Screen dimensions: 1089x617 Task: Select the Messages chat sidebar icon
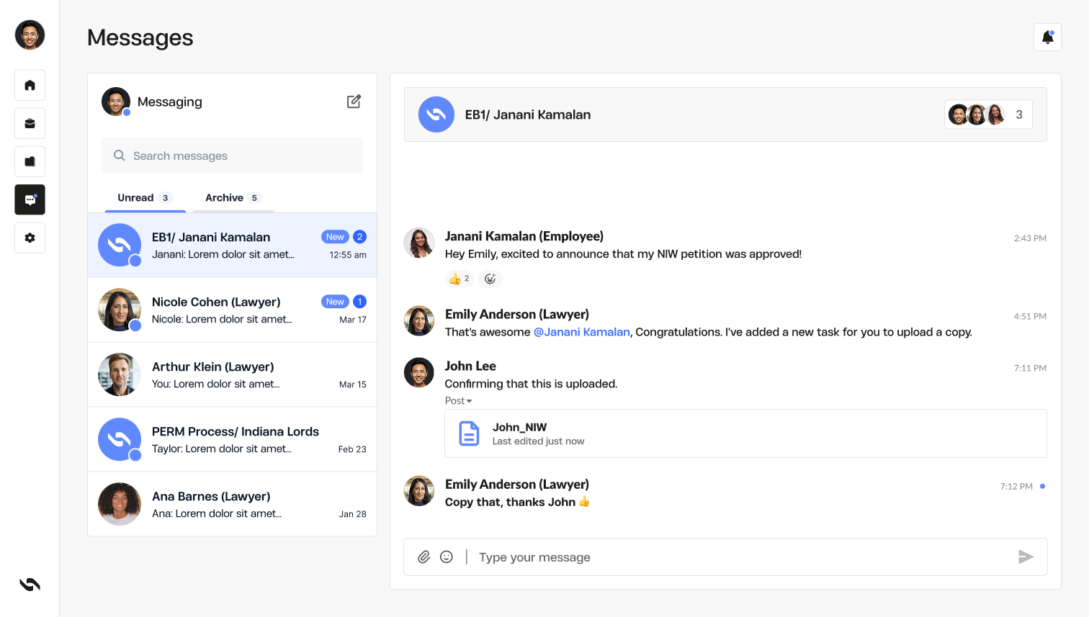[x=30, y=199]
